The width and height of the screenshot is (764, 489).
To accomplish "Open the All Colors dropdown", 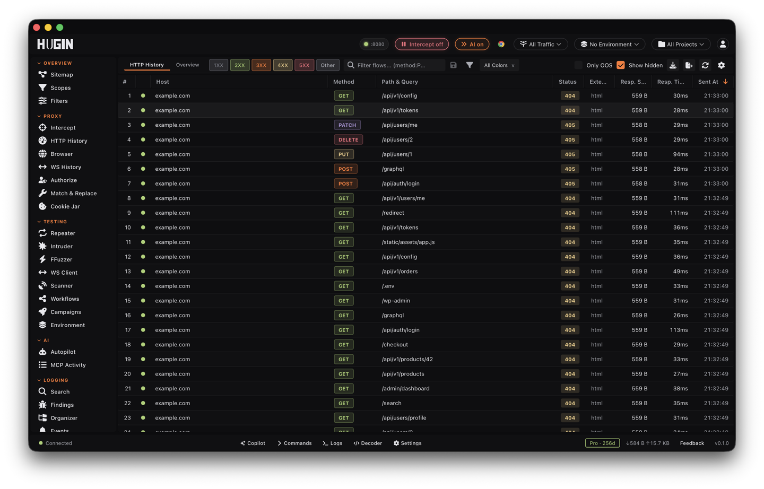I will pyautogui.click(x=499, y=65).
